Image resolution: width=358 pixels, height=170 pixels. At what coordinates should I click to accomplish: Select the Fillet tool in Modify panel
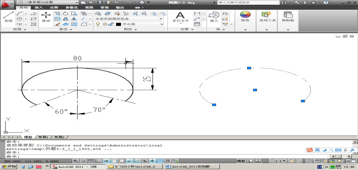[x=84, y=24]
